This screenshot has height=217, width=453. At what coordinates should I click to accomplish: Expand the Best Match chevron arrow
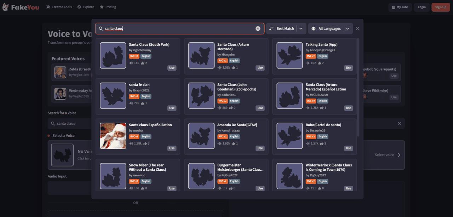pos(301,29)
